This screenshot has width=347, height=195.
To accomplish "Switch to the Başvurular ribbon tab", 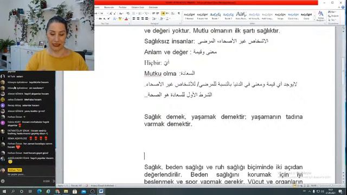I will (109, 7).
